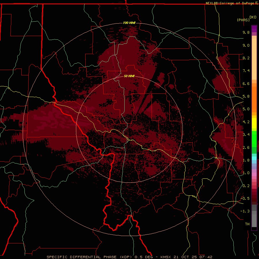Pick the bright green color bar segment
259x259 pixels.
[254, 139]
